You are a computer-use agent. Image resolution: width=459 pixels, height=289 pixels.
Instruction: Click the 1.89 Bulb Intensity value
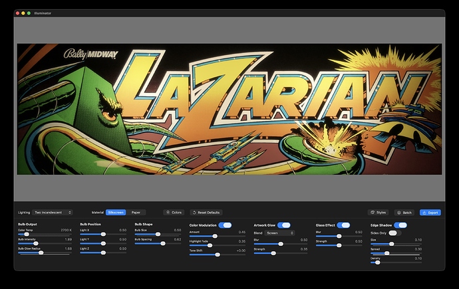click(69, 239)
